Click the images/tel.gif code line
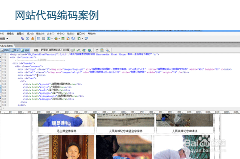 click(x=103, y=72)
